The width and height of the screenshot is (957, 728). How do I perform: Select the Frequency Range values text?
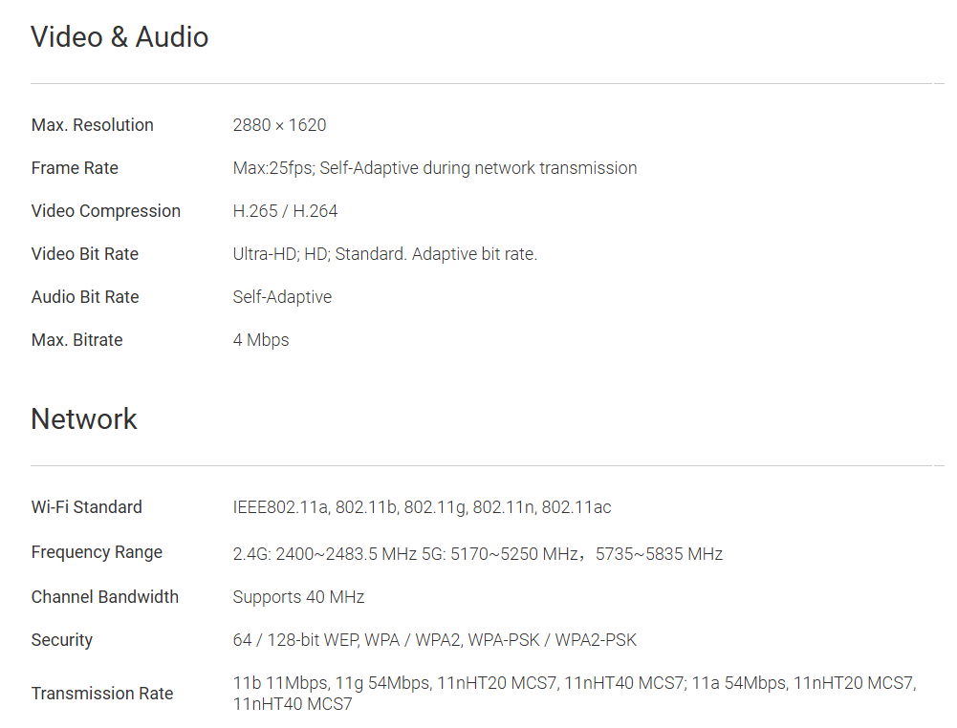[477, 554]
